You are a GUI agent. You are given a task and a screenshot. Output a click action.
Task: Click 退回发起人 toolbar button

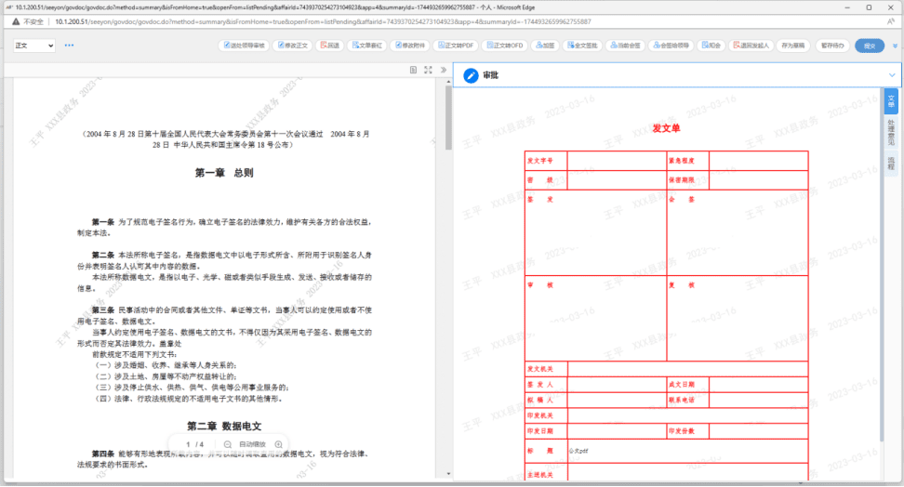(751, 46)
